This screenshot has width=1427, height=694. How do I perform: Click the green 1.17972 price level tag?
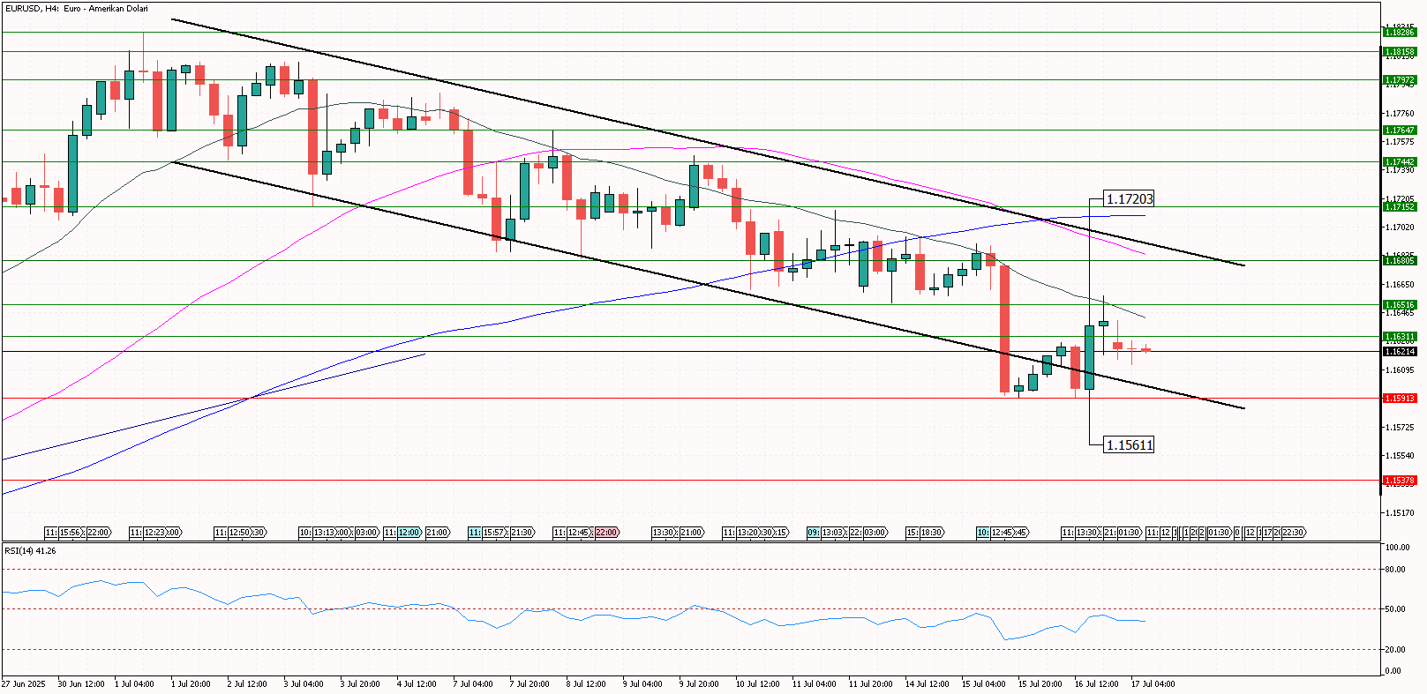point(1400,80)
